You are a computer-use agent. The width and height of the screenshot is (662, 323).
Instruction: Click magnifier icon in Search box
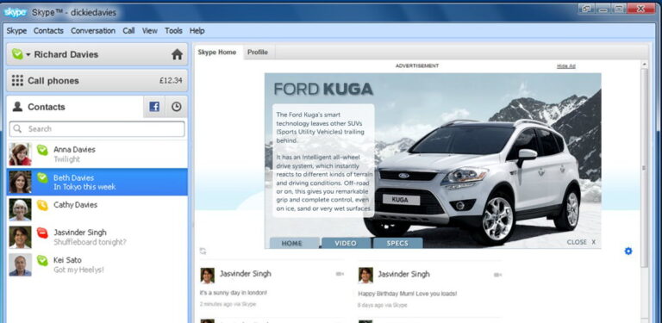[17, 129]
